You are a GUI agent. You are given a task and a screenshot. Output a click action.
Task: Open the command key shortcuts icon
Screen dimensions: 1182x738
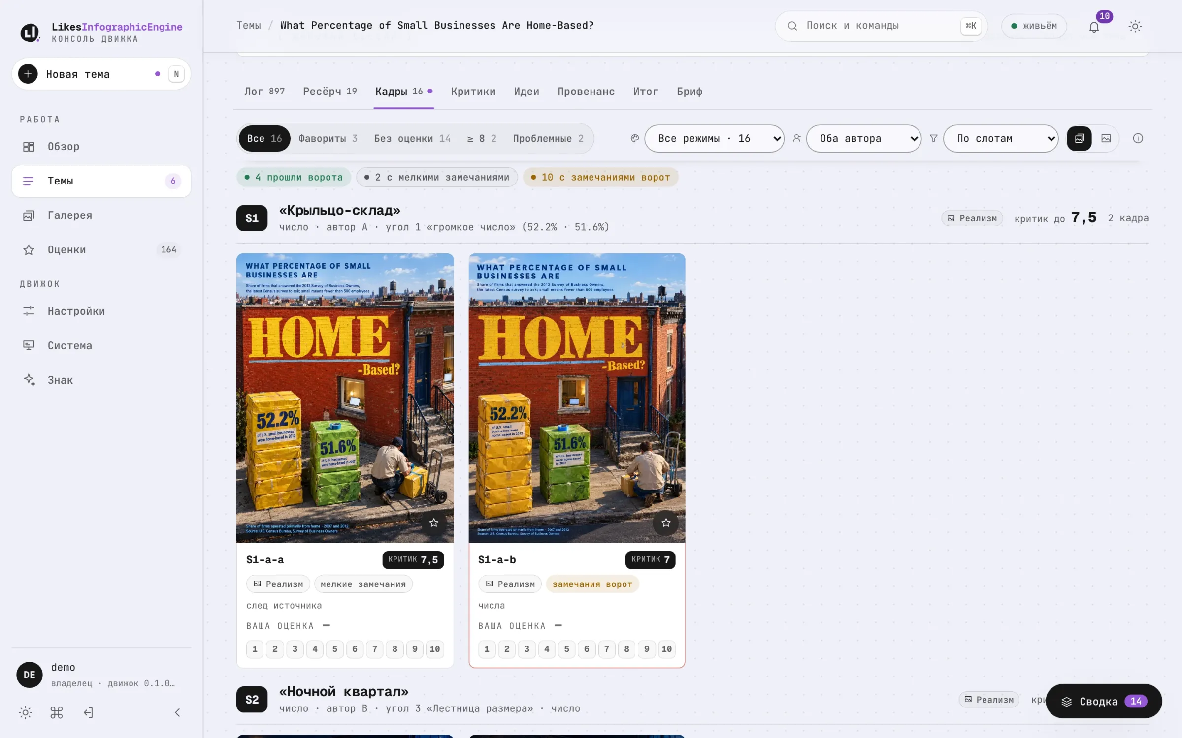(x=57, y=712)
